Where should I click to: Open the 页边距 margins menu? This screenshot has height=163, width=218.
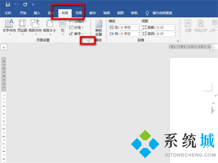(x=22, y=27)
